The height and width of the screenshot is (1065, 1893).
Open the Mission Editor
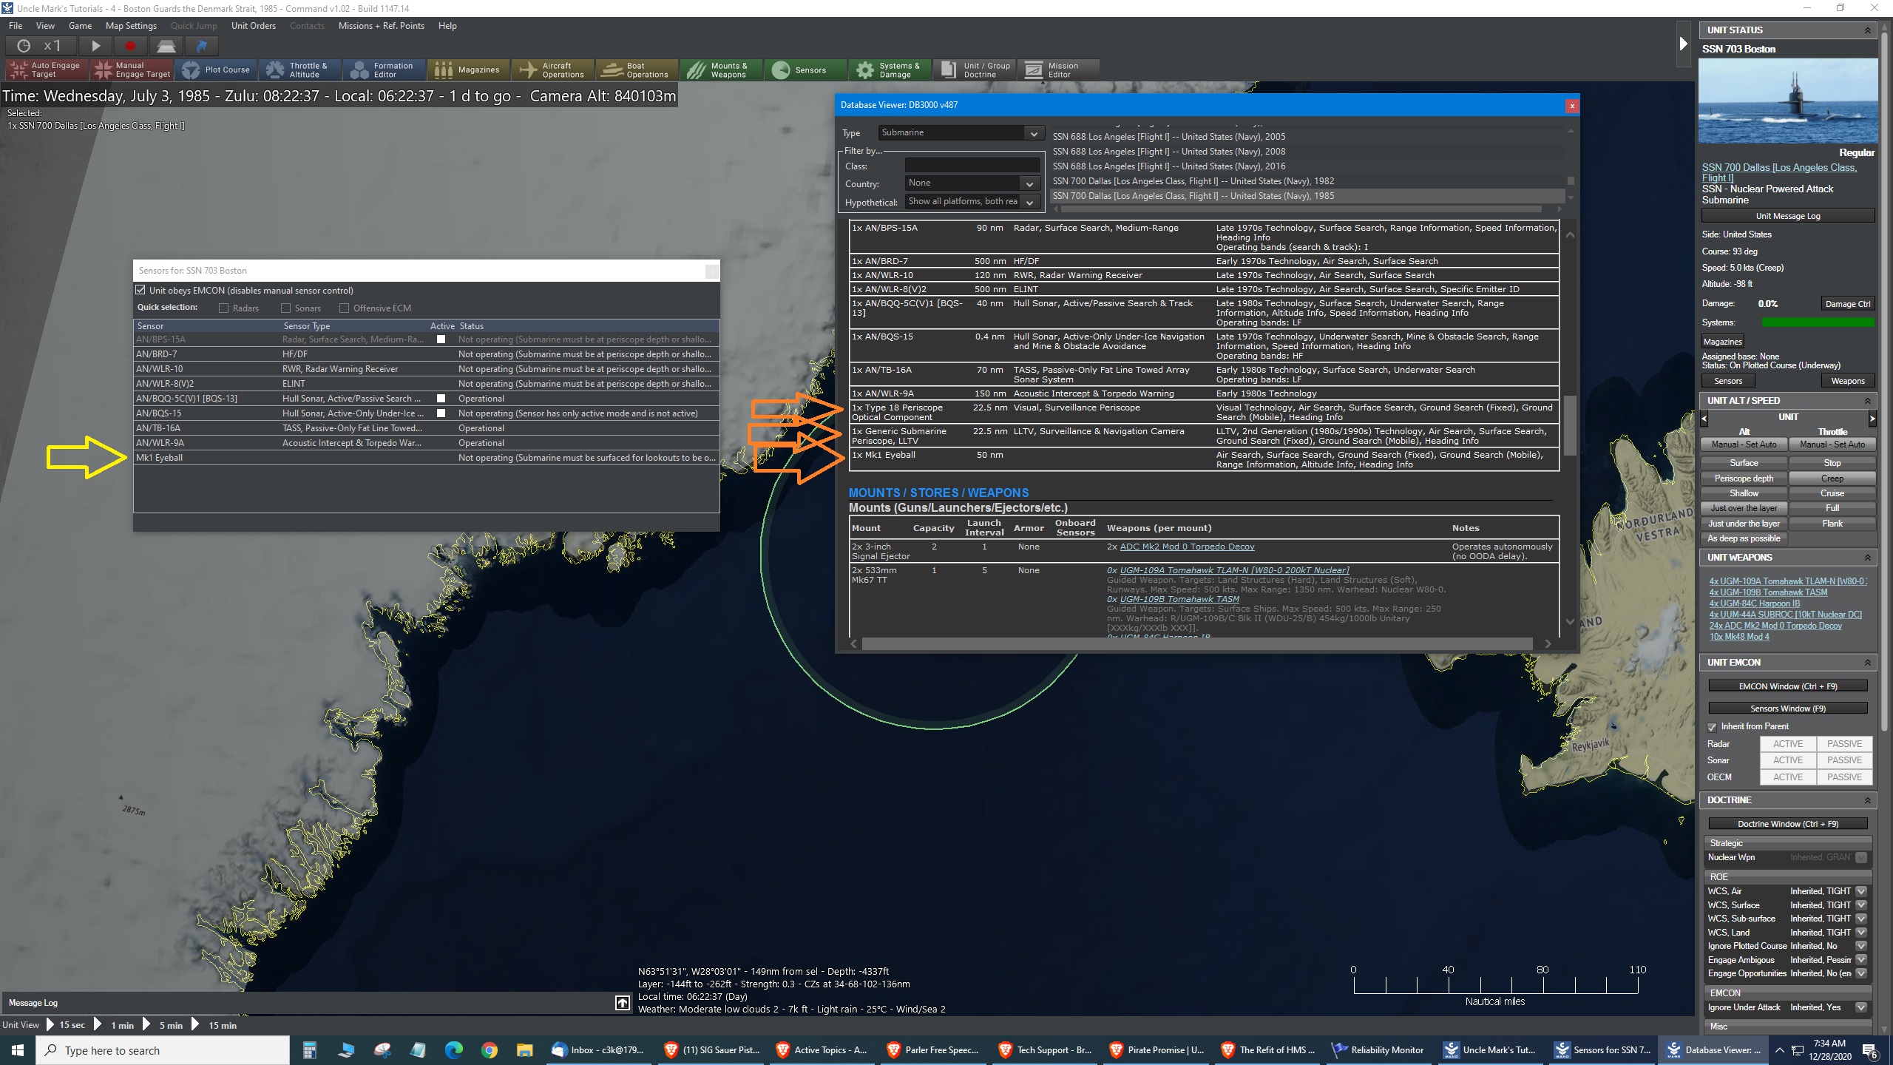coord(1058,70)
